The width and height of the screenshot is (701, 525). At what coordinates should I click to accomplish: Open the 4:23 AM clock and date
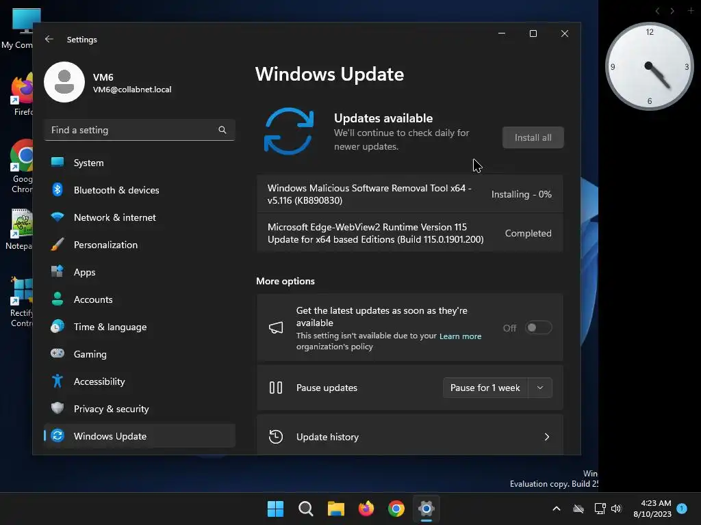click(x=652, y=509)
